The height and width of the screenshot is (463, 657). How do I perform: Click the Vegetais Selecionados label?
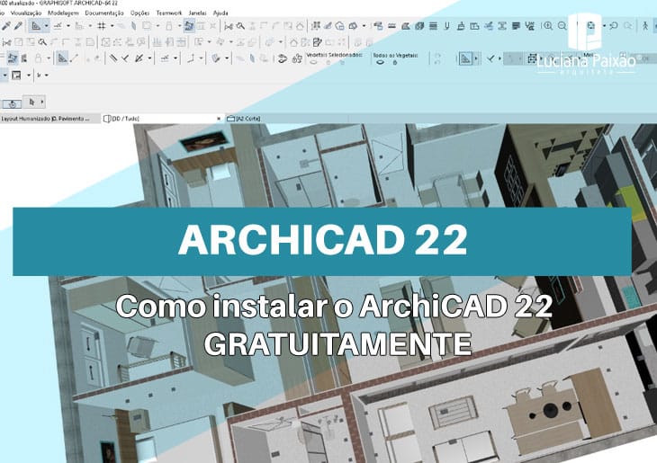[x=335, y=55]
